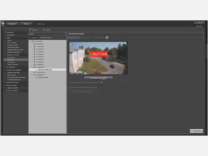This screenshot has width=208, height=156.
Task: Click the whole-system icon at the tree root
Action: point(32,41)
